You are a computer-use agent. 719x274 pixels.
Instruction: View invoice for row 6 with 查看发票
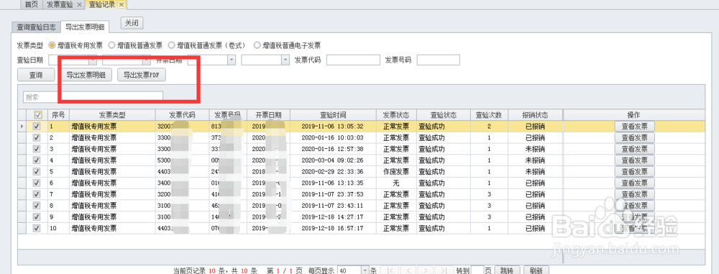pos(635,183)
